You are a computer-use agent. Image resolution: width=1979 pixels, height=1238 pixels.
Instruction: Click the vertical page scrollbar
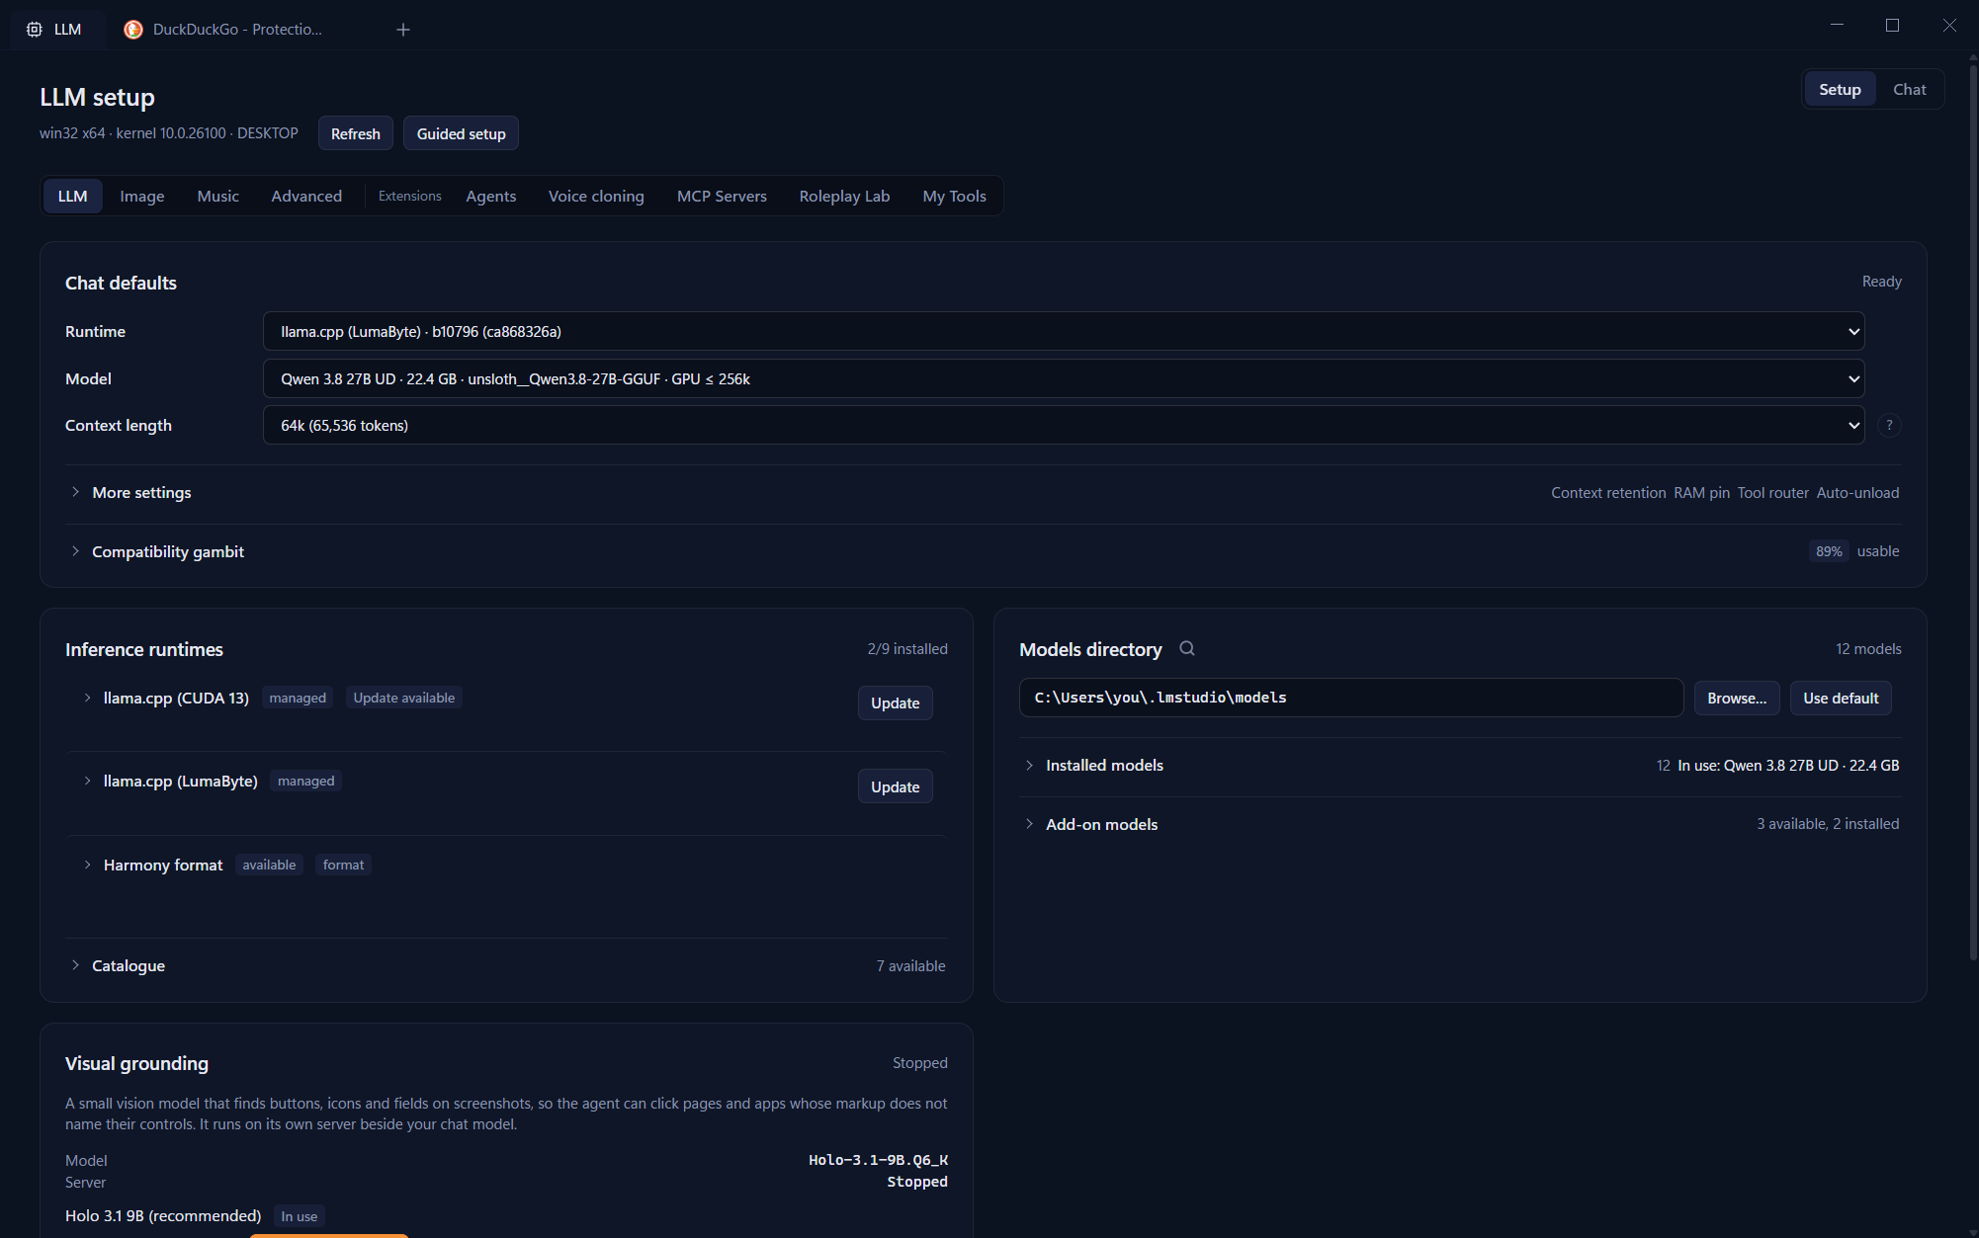(x=1972, y=514)
